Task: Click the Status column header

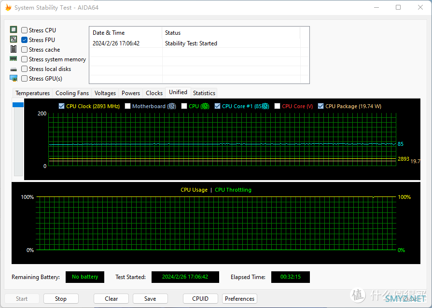Action: (231, 33)
